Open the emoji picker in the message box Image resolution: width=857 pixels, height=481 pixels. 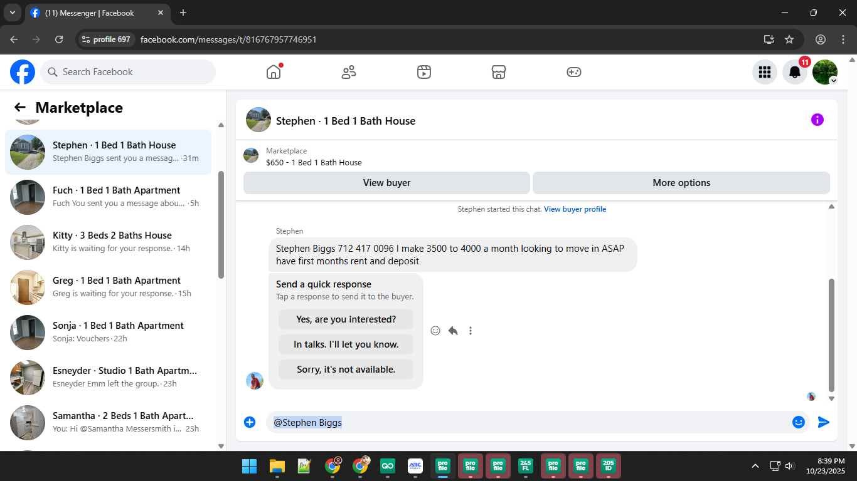(799, 422)
